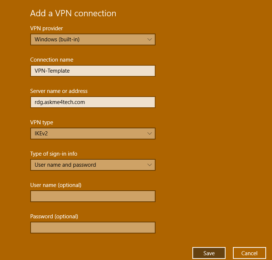This screenshot has height=260, width=272.
Task: Click the Connection name field containing VPN-Template
Action: click(x=93, y=71)
